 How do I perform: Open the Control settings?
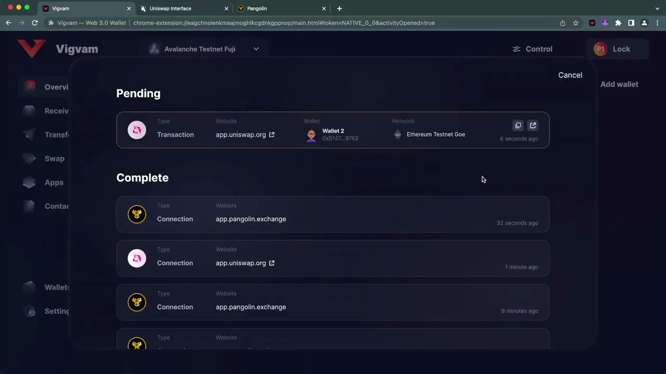[532, 49]
